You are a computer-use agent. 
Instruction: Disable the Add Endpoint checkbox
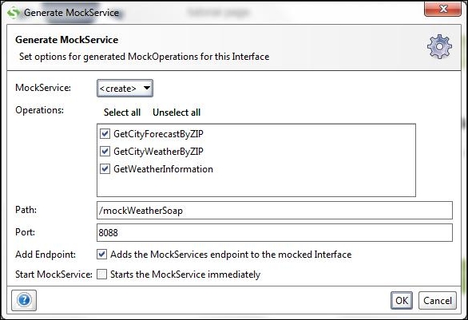pos(101,255)
